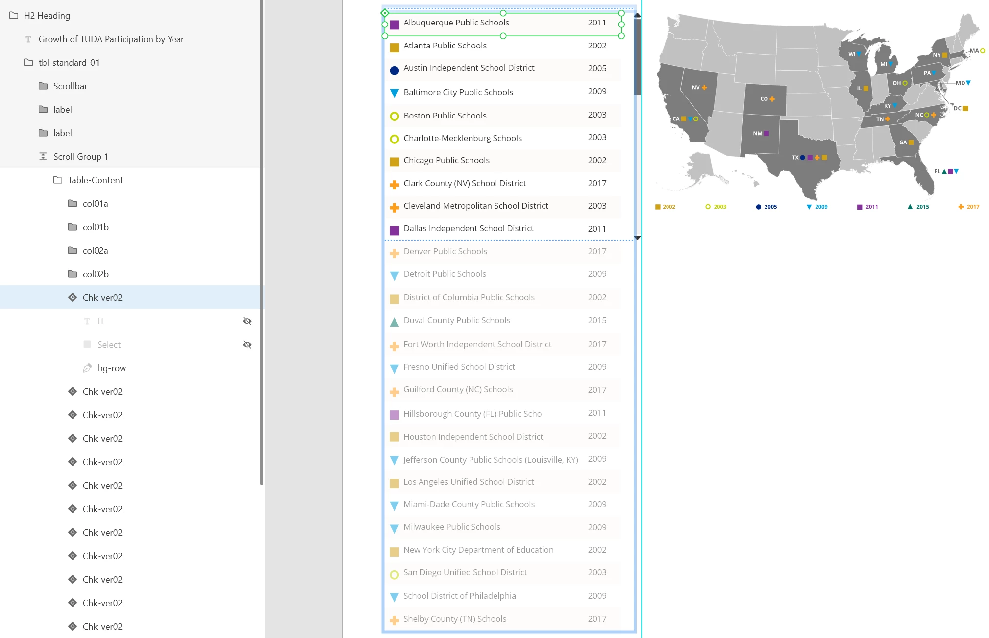Click the col01a group folder icon
The width and height of the screenshot is (989, 638).
73,203
